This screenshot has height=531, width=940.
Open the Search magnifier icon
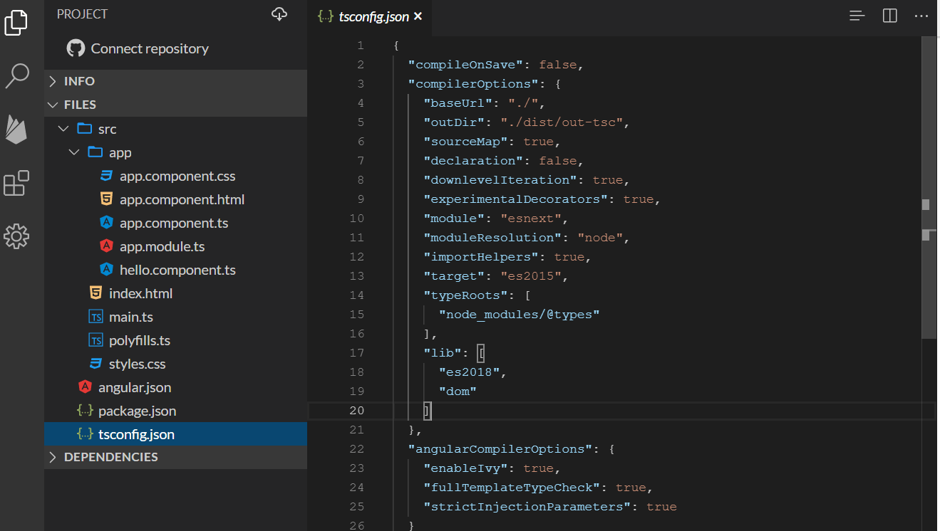click(x=16, y=75)
